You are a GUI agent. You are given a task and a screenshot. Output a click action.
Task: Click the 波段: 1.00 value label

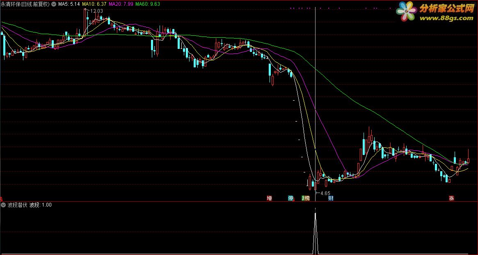(x=41, y=205)
